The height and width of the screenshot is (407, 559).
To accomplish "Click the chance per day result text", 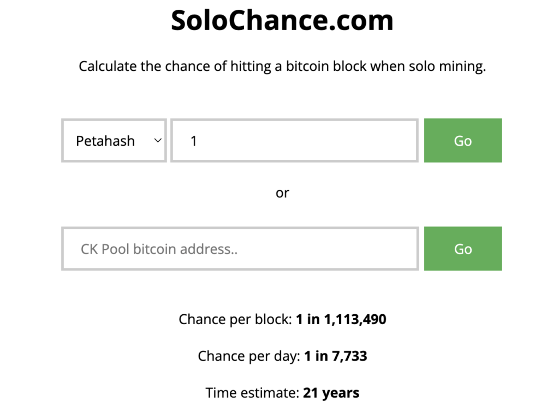I will point(282,356).
